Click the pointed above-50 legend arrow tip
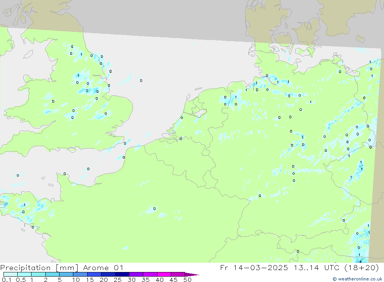The height and width of the screenshot is (282, 384). click(x=192, y=275)
